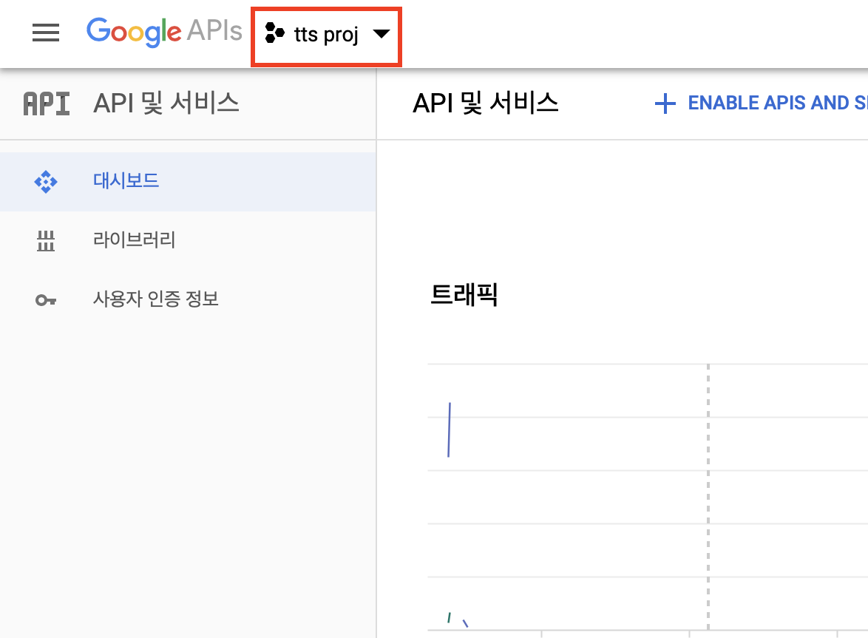868x638 pixels.
Task: Click the blue traffic line in the chart
Action: point(449,430)
